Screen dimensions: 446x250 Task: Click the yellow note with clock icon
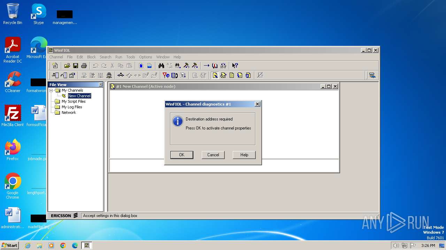pos(248,75)
